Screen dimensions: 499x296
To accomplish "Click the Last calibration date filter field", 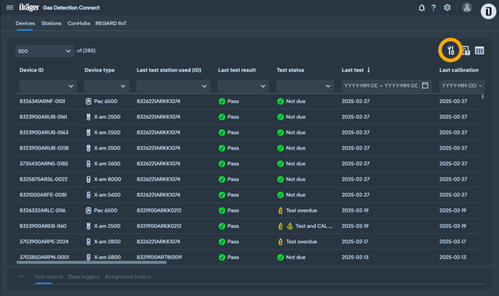I will tap(462, 86).
